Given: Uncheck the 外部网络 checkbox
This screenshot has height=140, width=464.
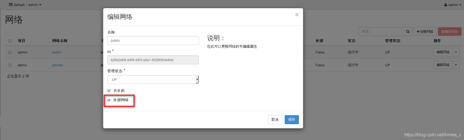Looking at the screenshot, I should pos(109,100).
